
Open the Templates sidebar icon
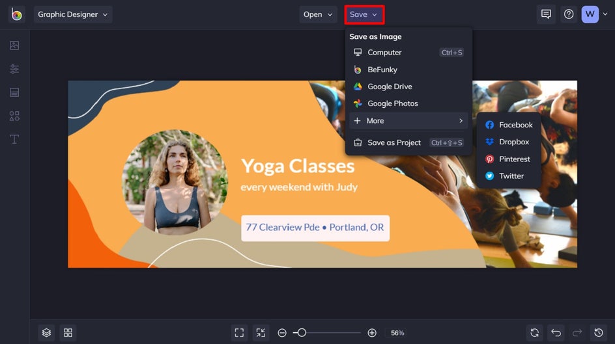coord(14,92)
